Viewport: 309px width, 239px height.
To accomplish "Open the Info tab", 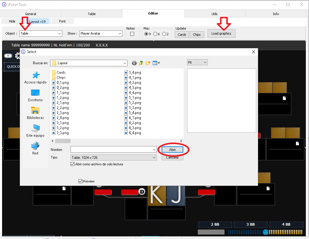I will (x=276, y=14).
